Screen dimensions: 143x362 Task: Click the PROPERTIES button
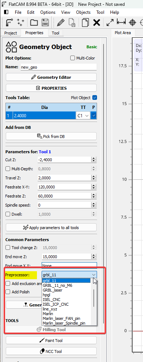[x=51, y=88]
